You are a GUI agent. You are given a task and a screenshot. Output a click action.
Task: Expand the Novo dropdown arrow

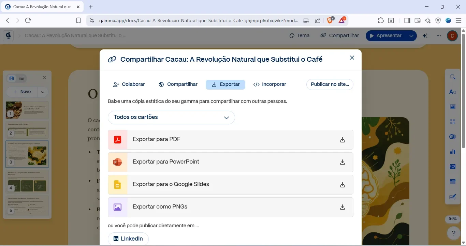42,92
